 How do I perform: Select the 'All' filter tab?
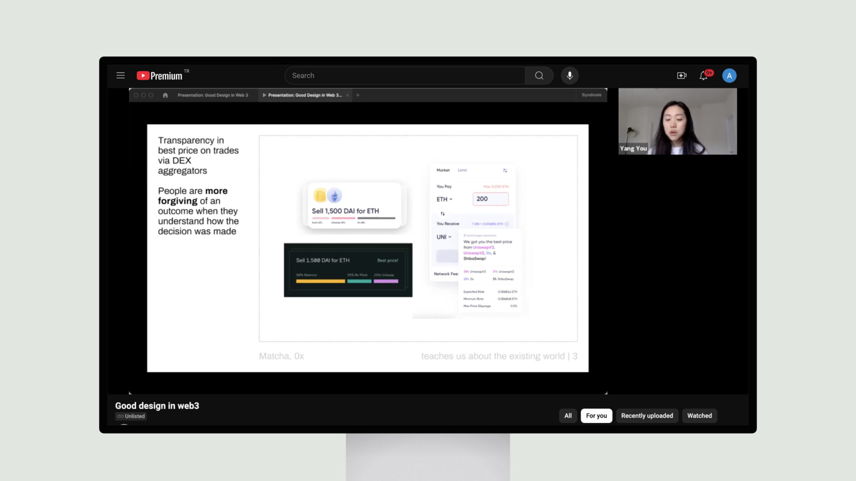pyautogui.click(x=568, y=415)
